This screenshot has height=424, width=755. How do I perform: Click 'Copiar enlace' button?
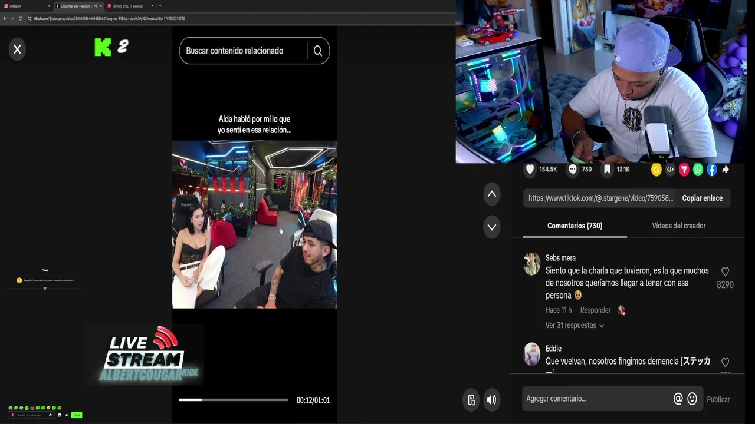[702, 198]
